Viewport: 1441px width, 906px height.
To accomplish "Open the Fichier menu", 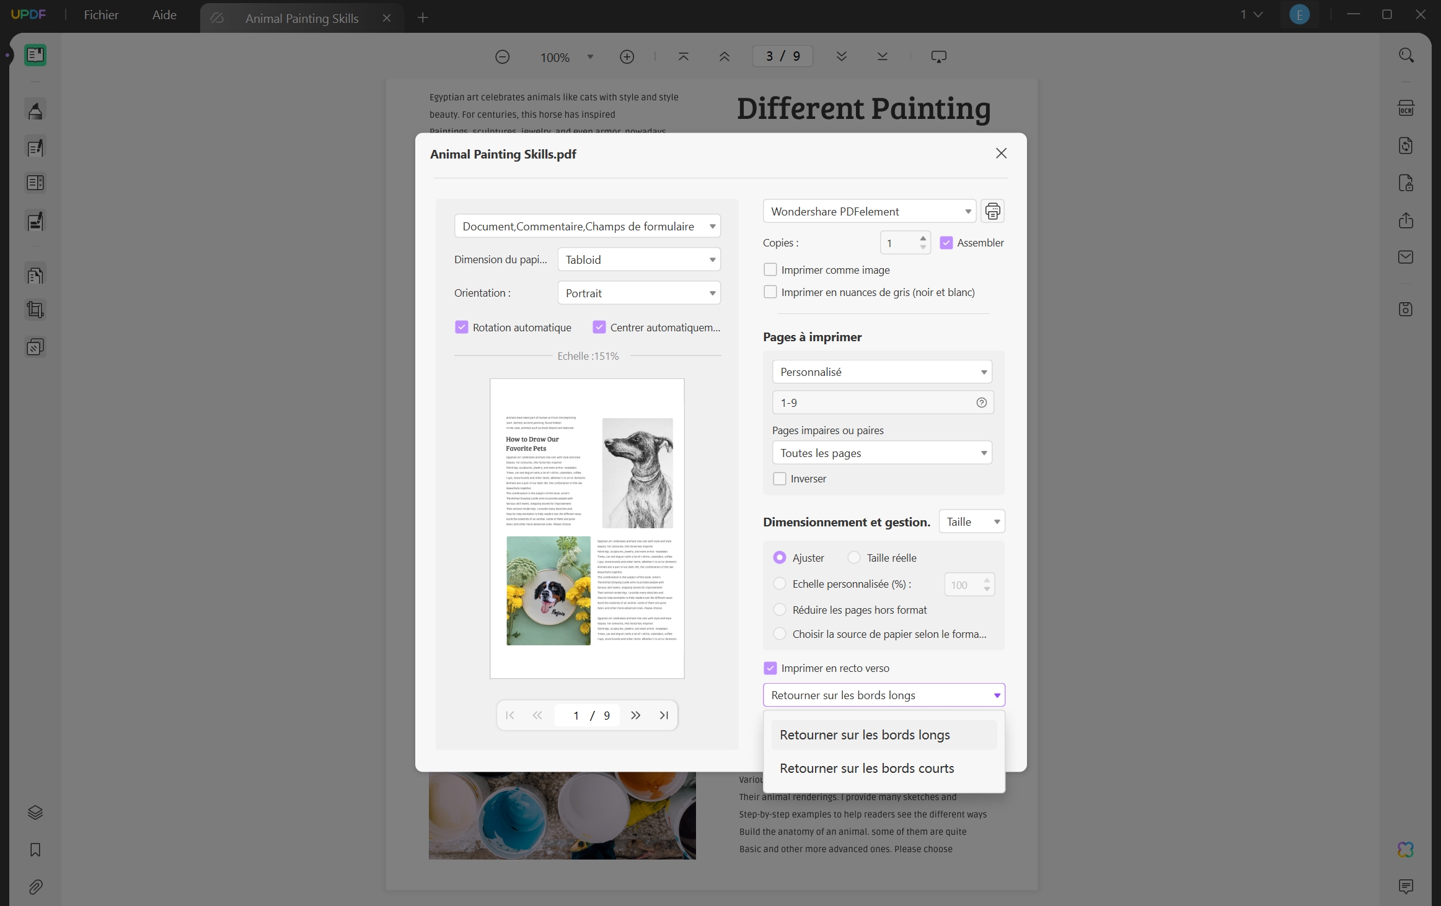I will pos(101,15).
